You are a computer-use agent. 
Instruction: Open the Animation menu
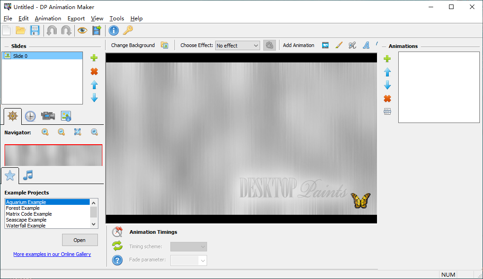click(48, 19)
